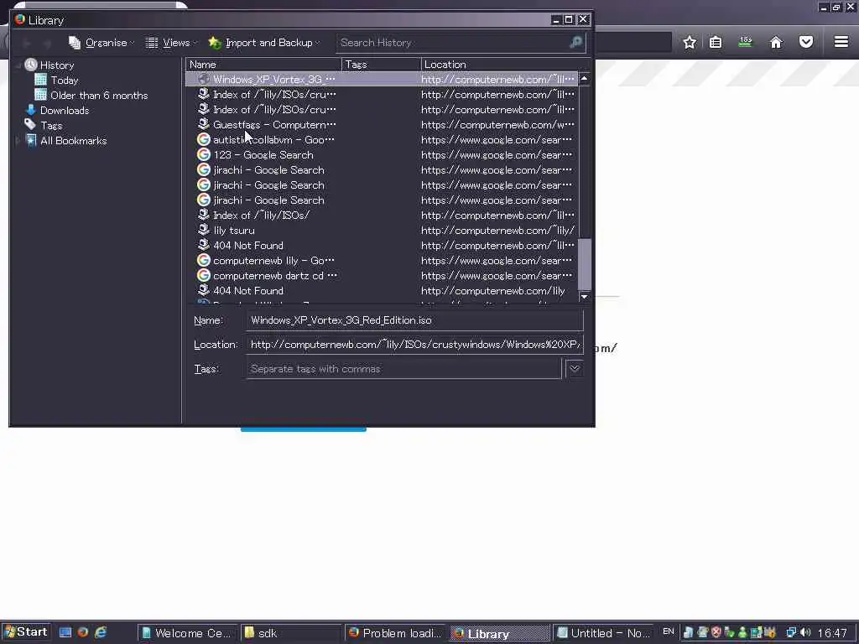Select Windows_XP_Vortex_3G history row
The height and width of the screenshot is (644, 859).
382,80
